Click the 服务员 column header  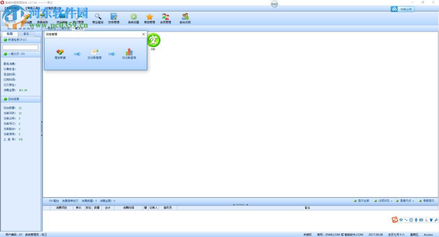pyautogui.click(x=168, y=208)
